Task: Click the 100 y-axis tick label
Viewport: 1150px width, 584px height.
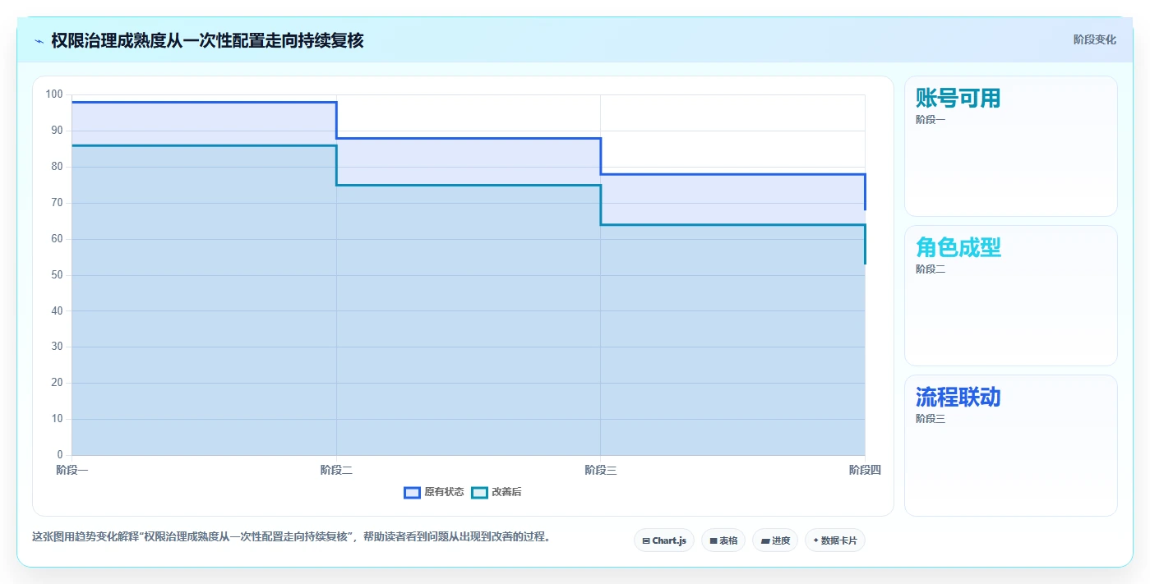Action: [54, 94]
